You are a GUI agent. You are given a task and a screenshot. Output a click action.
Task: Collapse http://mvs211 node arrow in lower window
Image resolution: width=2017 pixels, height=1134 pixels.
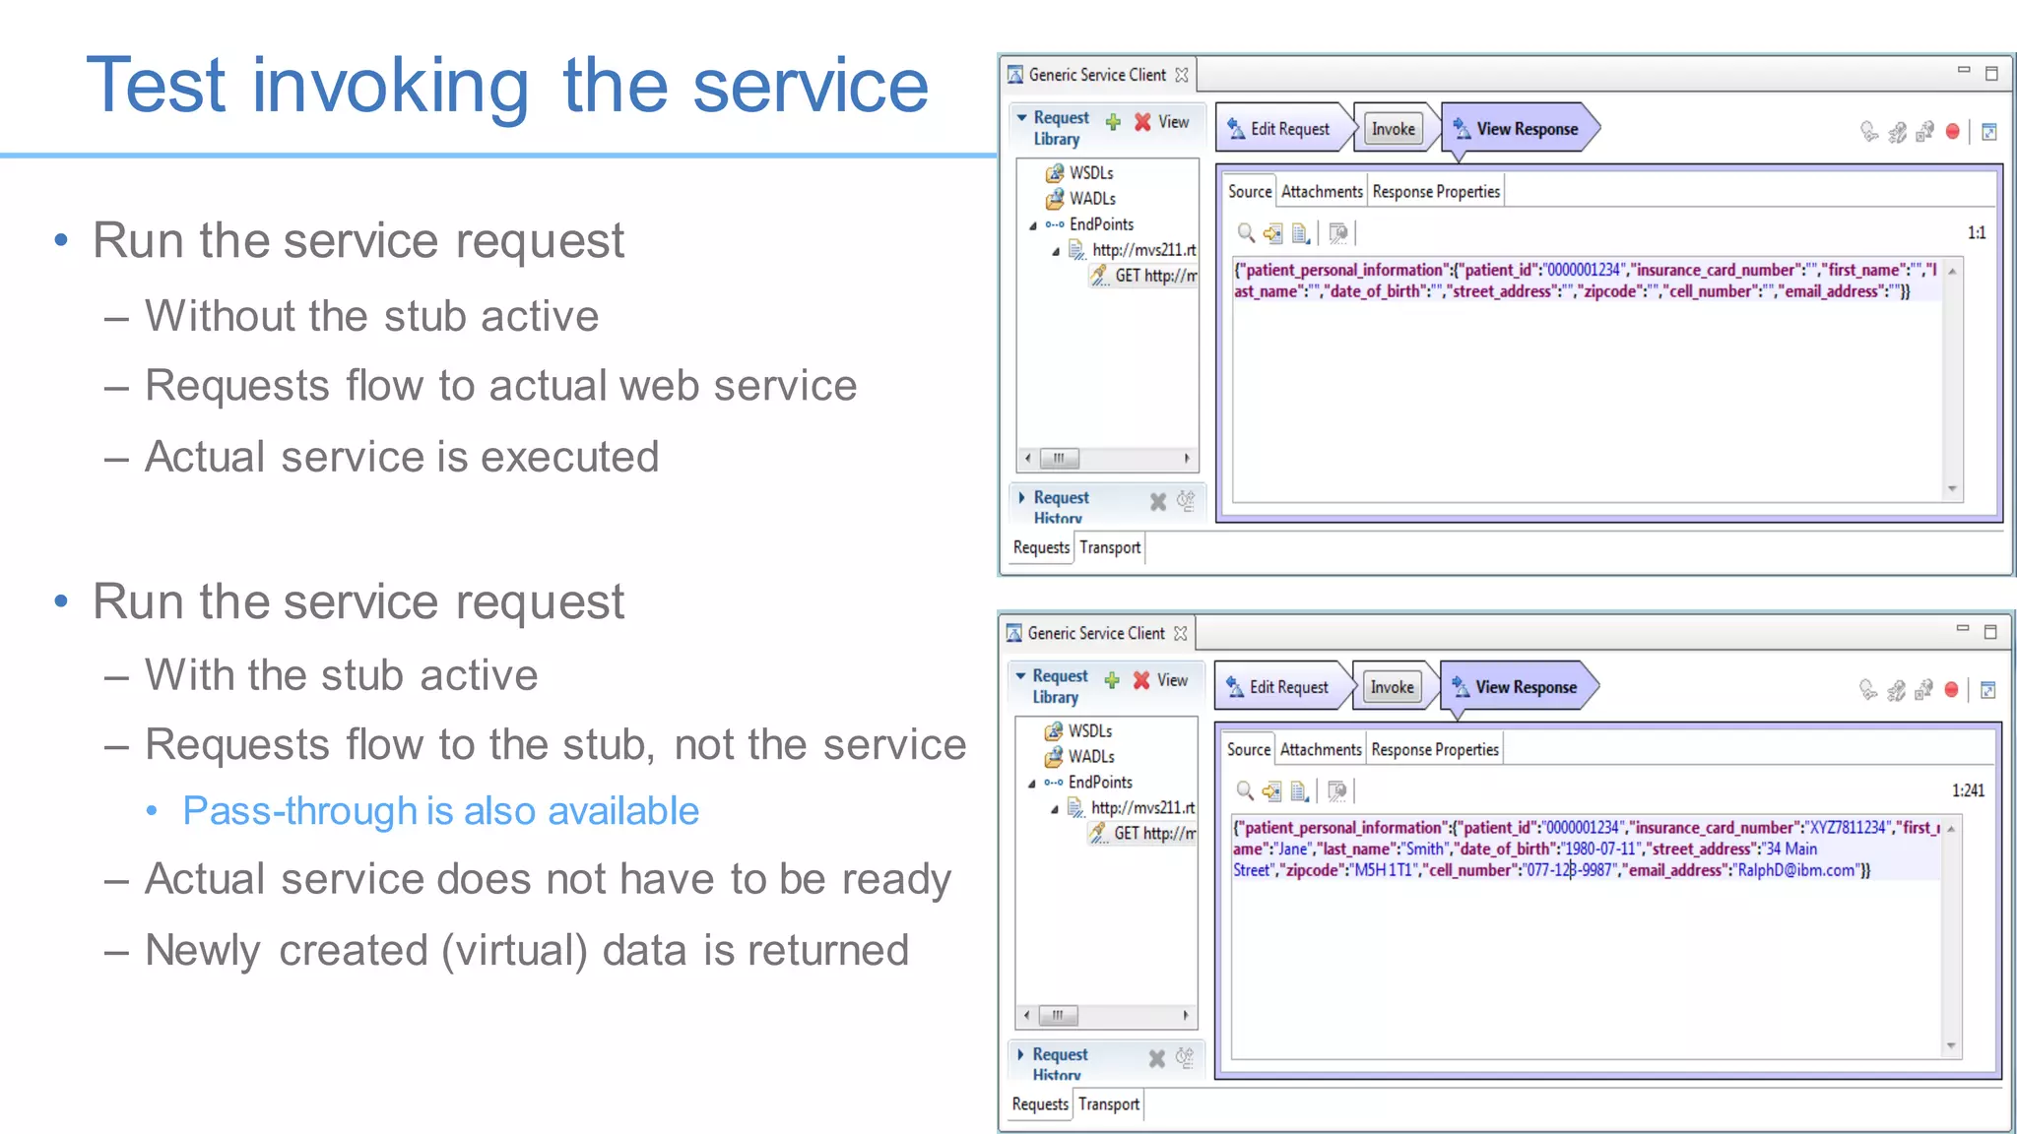1055,809
